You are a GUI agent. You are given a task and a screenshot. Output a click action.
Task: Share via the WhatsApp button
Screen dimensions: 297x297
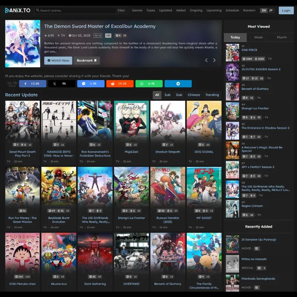pyautogui.click(x=149, y=84)
